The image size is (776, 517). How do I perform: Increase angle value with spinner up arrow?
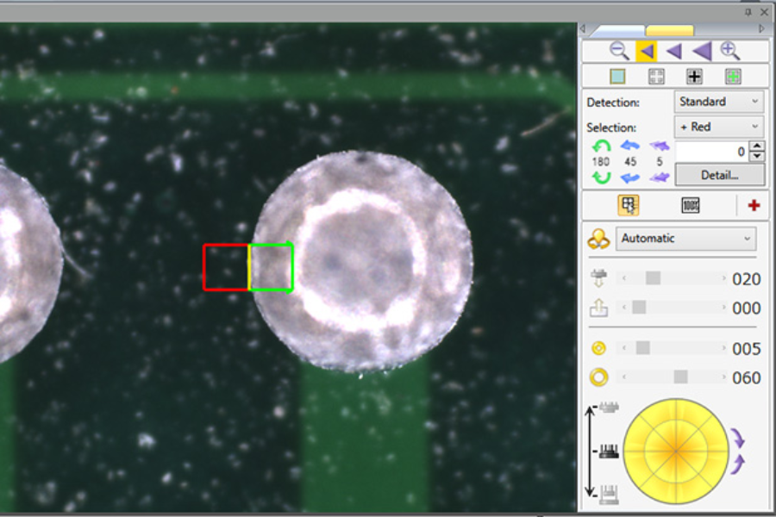pos(757,146)
